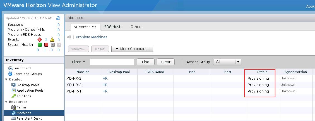The width and height of the screenshot is (315, 121).
Task: Open Users and Groups in Inventory
Action: [x=27, y=74]
